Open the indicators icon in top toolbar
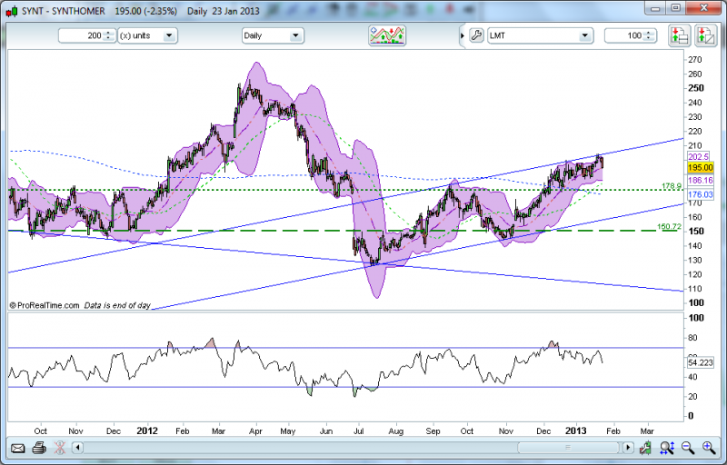The image size is (727, 465). click(386, 35)
